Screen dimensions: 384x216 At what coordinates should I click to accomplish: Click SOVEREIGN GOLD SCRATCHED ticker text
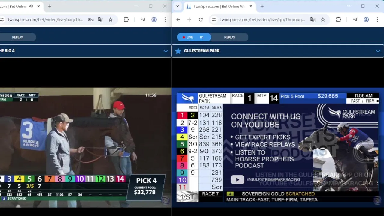click(278, 194)
